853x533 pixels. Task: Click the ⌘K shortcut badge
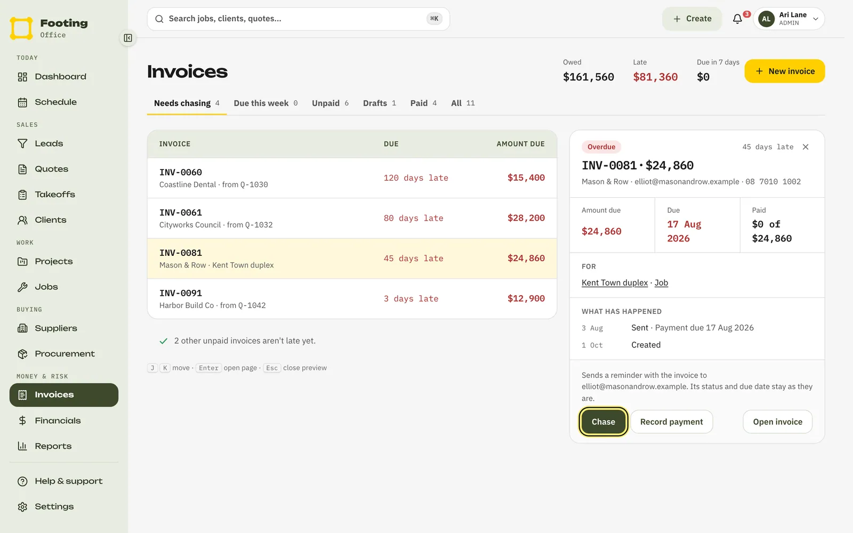(x=434, y=19)
